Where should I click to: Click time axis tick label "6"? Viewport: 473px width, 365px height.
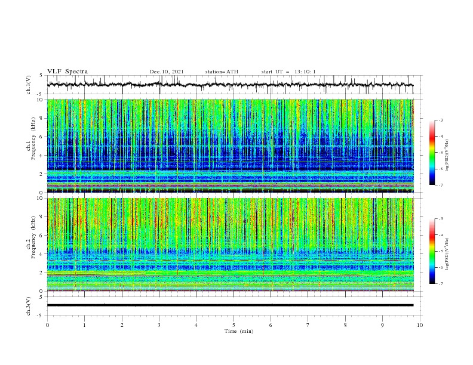click(271, 325)
